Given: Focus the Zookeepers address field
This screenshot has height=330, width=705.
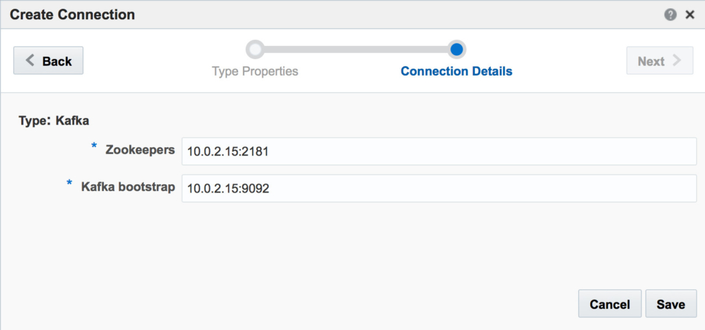Looking at the screenshot, I should 439,151.
